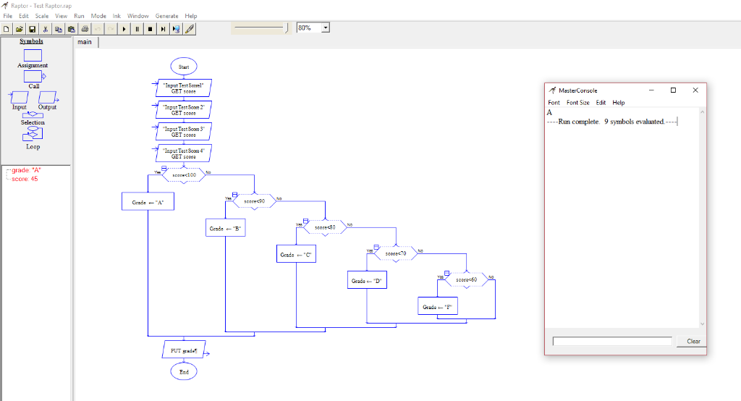Image resolution: width=741 pixels, height=401 pixels.
Task: Select the Input Test Score 2 symbol
Action: [x=184, y=110]
